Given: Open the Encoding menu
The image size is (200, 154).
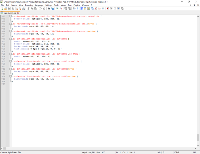Looking at the screenshot, I should pyautogui.click(x=29, y=5).
